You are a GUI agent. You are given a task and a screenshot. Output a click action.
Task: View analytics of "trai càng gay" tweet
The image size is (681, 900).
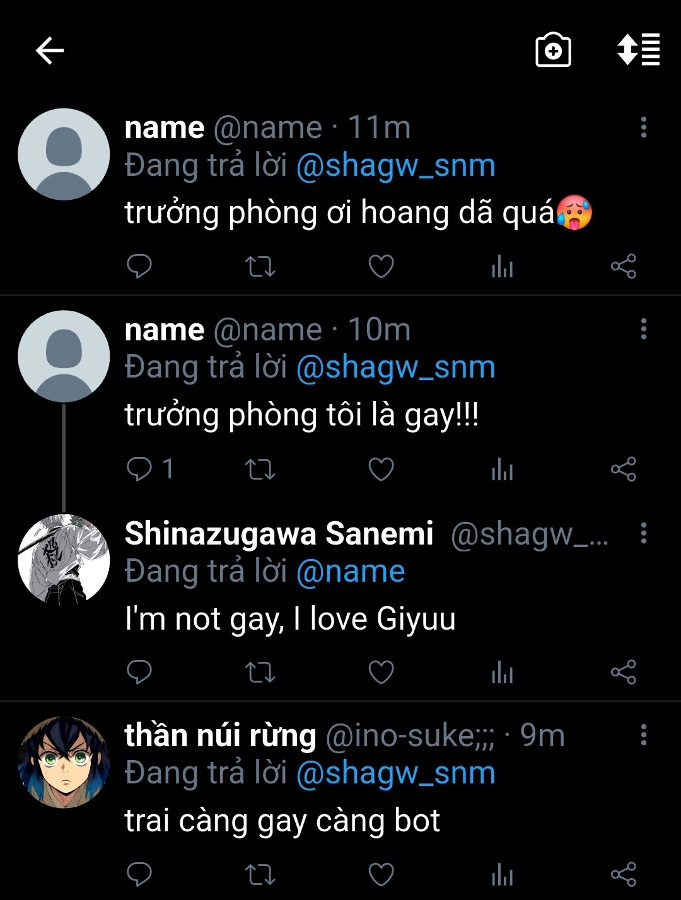pos(502,875)
